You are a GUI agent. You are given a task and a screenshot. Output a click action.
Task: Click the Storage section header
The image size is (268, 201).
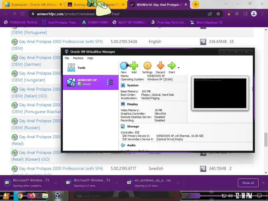click(133, 126)
